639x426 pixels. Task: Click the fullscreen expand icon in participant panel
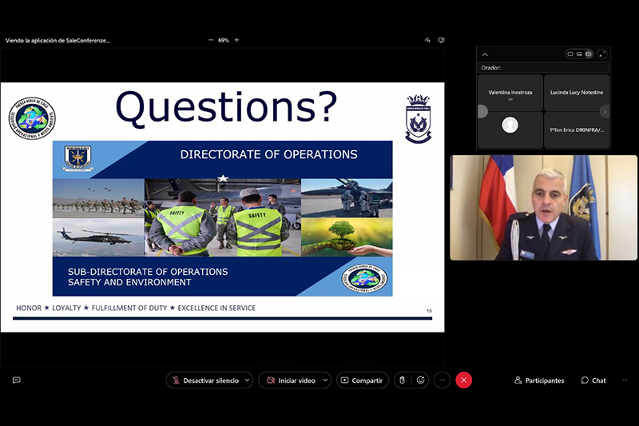[x=602, y=54]
